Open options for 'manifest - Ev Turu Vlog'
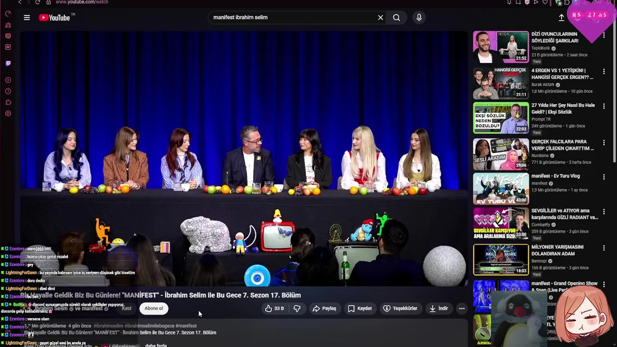617x347 pixels. coord(604,177)
